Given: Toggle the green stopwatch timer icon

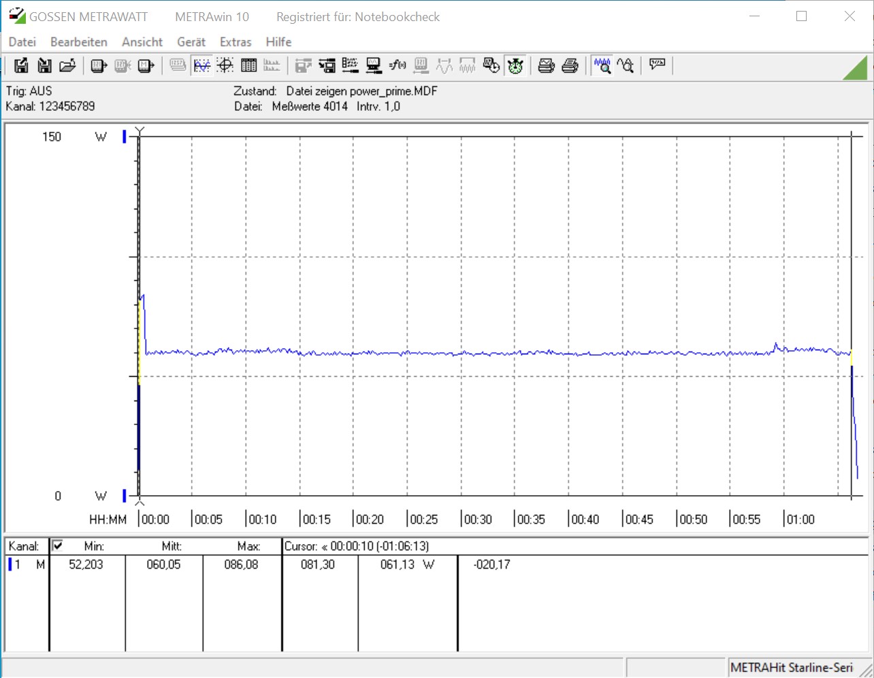Looking at the screenshot, I should [x=515, y=65].
